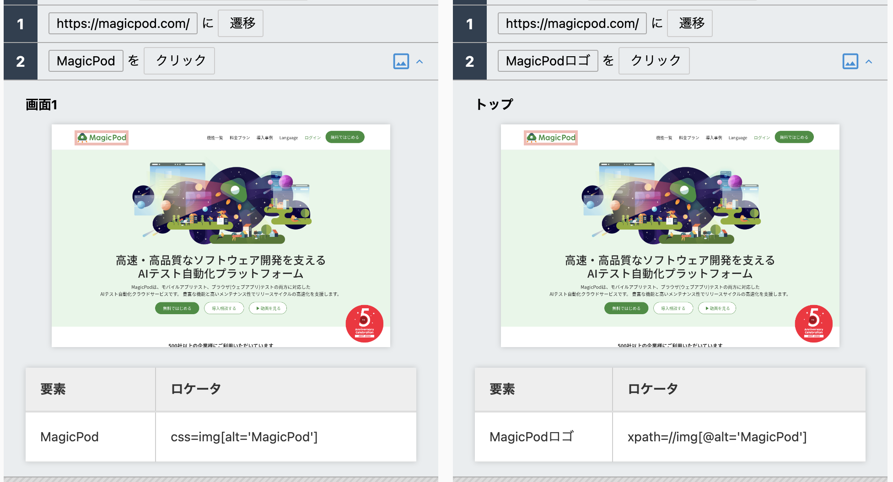Select step number 1 in right panel
Screen dimensions: 893x482
point(470,24)
